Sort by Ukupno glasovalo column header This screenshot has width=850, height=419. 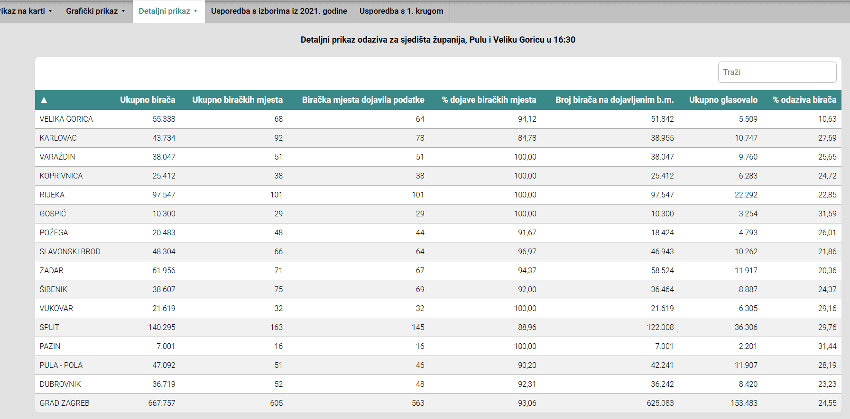click(723, 100)
